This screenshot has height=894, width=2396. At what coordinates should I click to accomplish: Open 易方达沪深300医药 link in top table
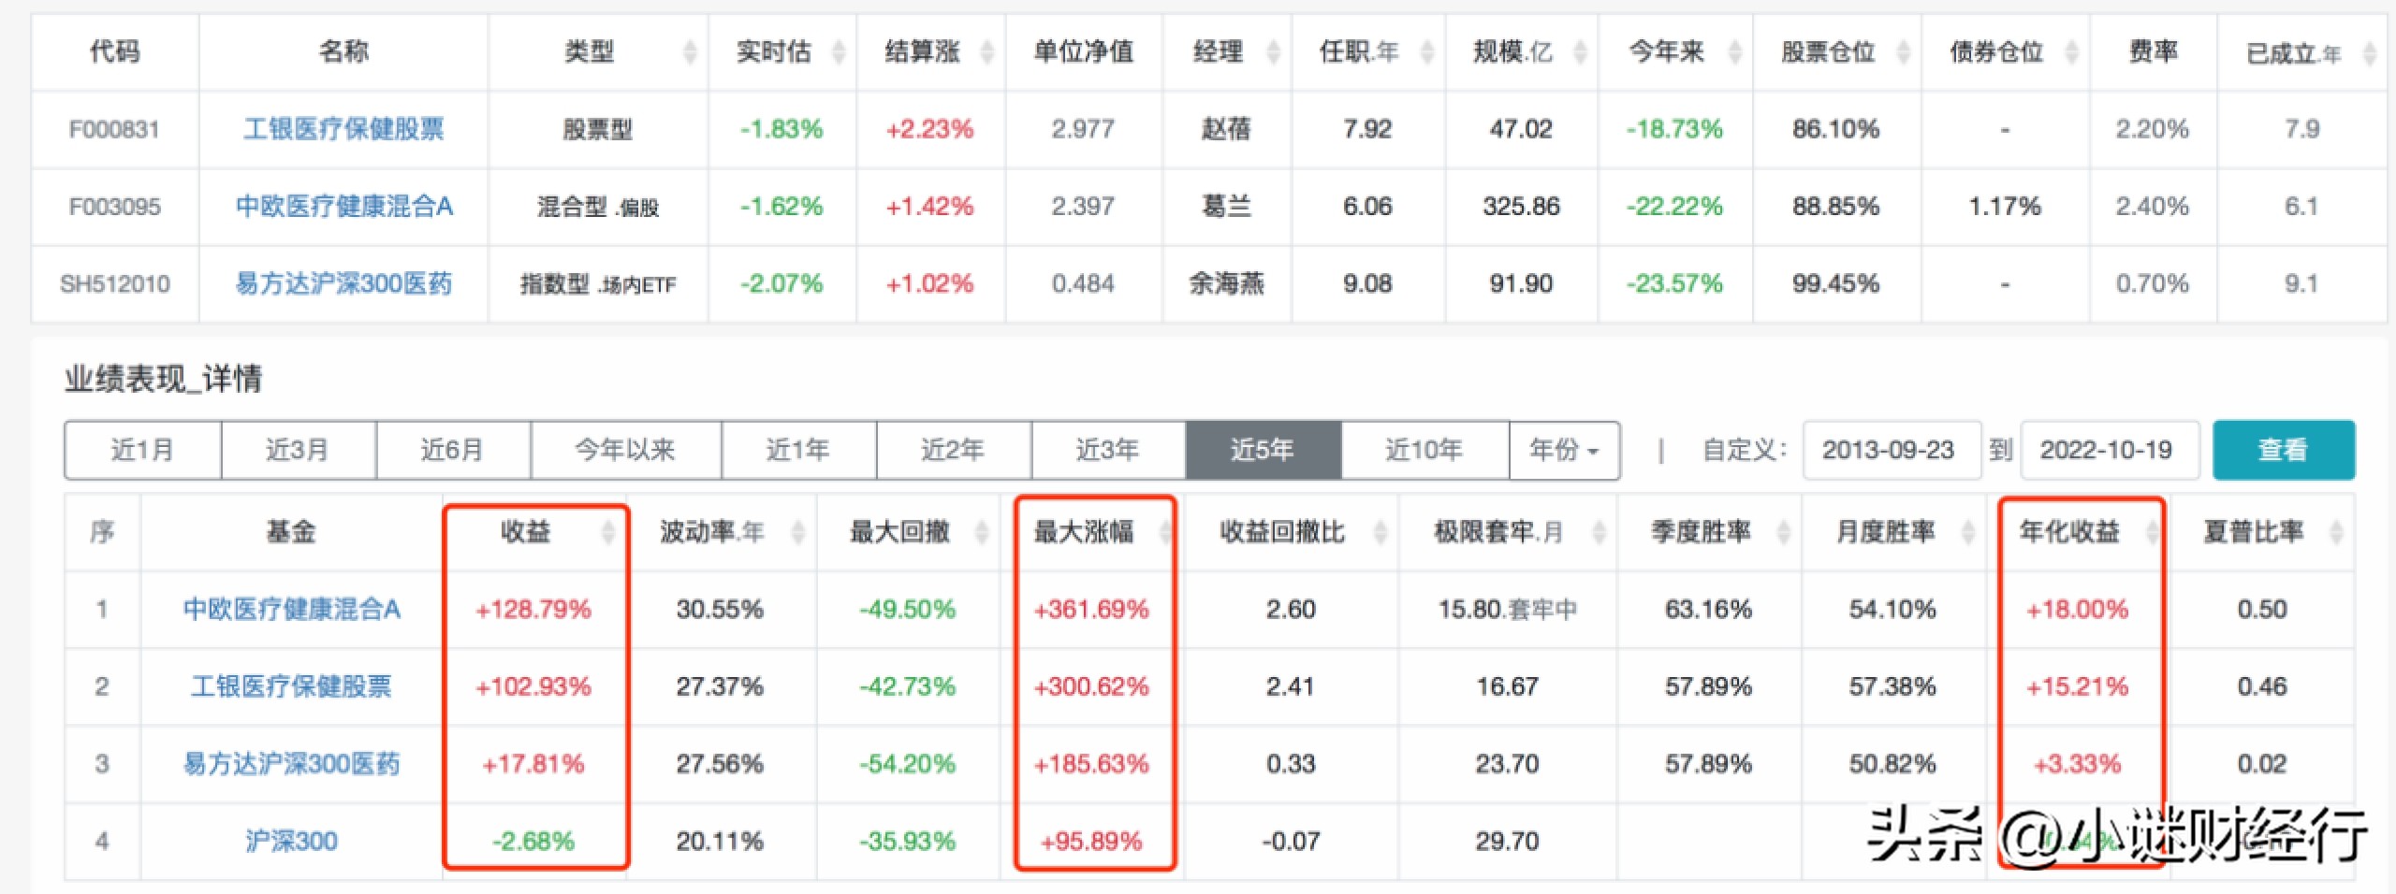[x=343, y=283]
